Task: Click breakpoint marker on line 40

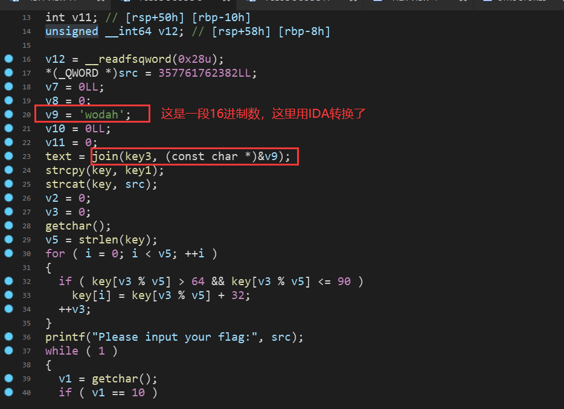Action: point(8,392)
